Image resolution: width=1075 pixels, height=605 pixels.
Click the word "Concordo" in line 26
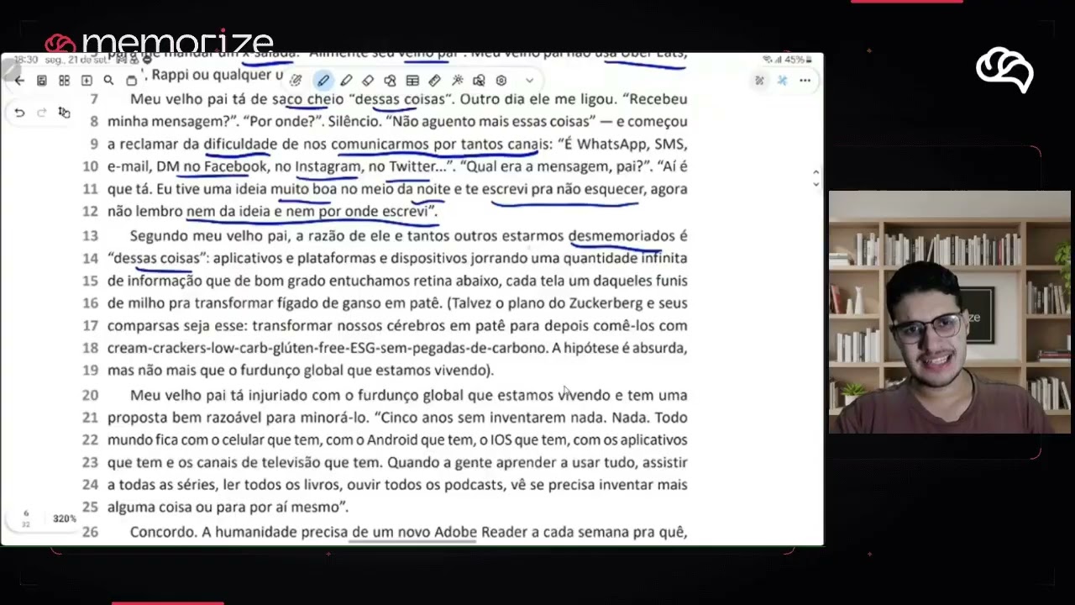[164, 532]
